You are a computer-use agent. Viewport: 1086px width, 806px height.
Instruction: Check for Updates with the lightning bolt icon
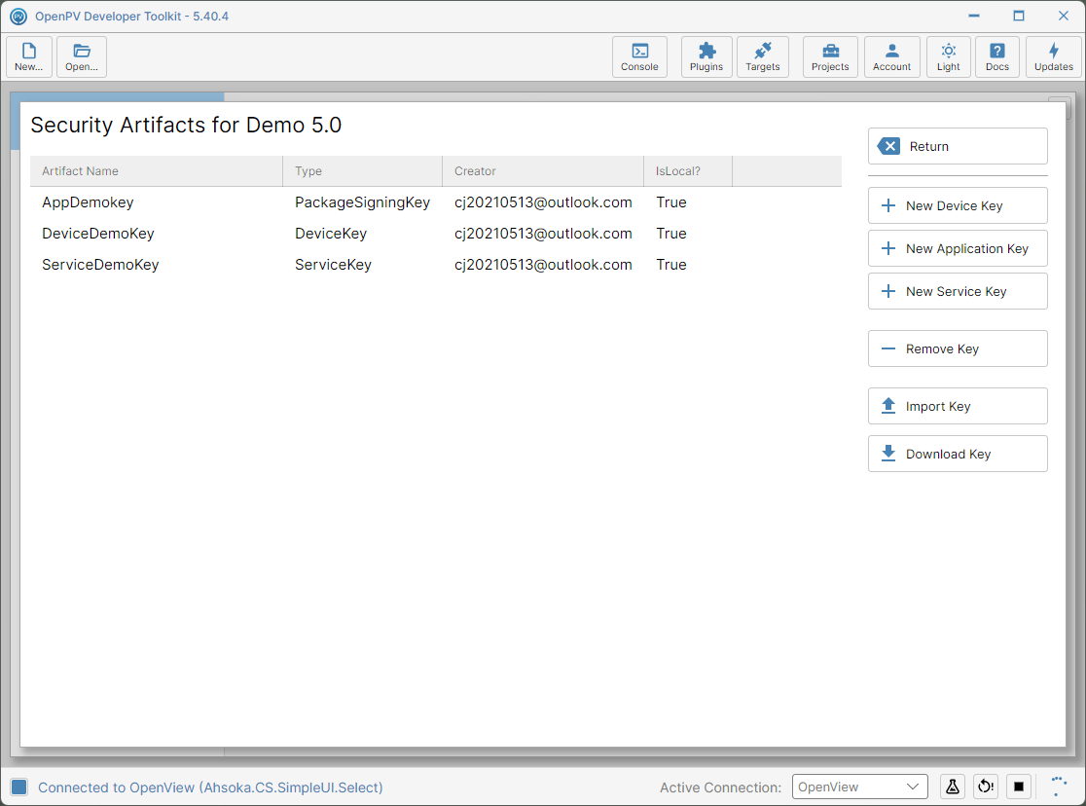(x=1054, y=56)
